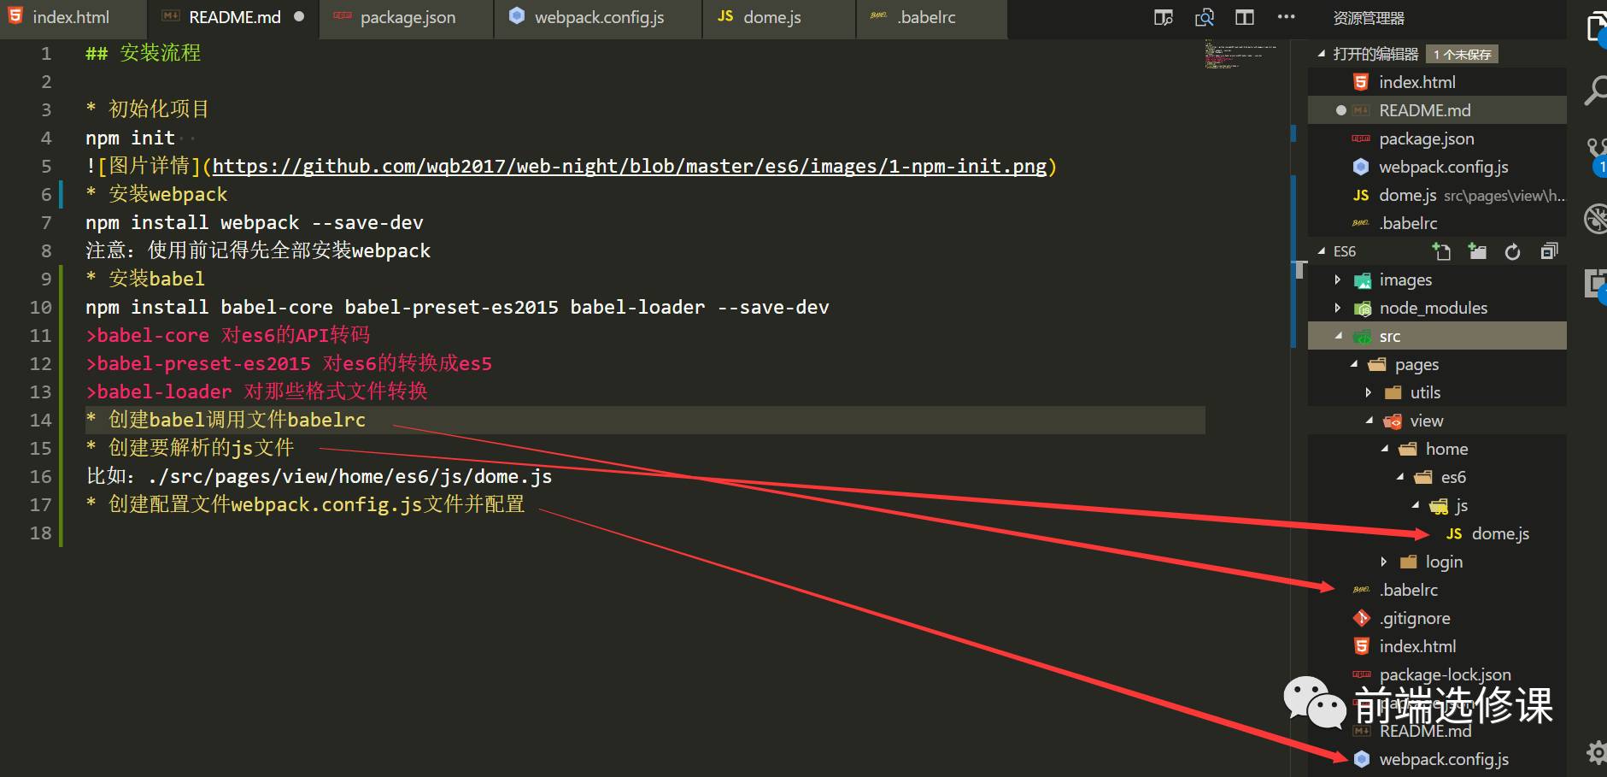
Task: Open .babelrc in ES6 root tree
Action: 1437,590
